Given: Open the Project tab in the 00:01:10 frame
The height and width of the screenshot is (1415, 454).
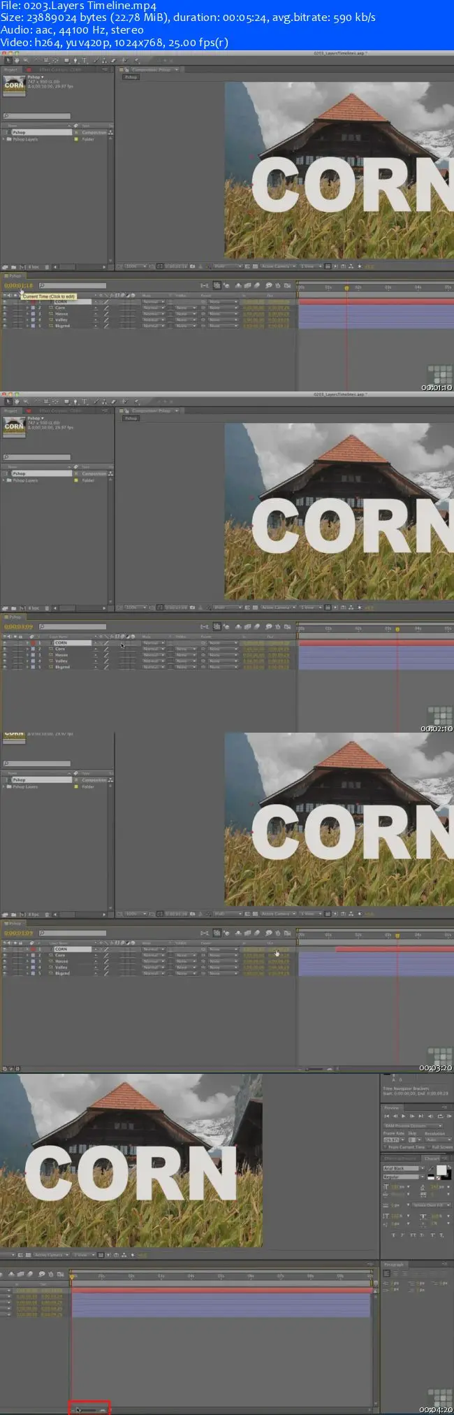Looking at the screenshot, I should pyautogui.click(x=10, y=69).
